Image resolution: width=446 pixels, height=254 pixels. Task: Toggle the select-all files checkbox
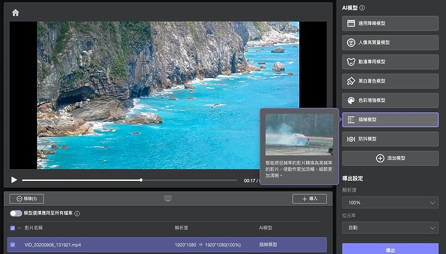click(x=12, y=228)
